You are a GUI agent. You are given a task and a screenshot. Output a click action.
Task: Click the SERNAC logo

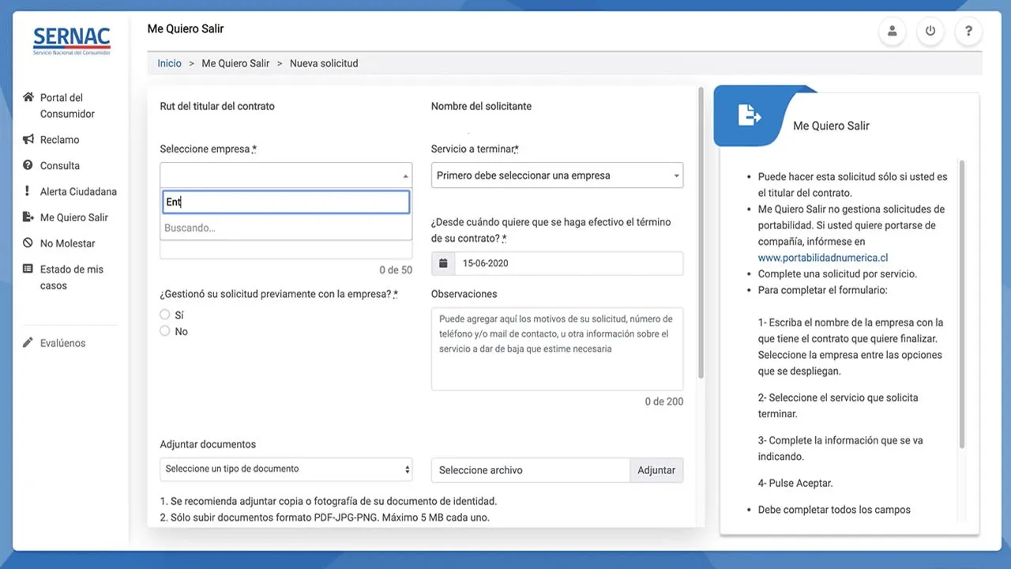pyautogui.click(x=71, y=40)
